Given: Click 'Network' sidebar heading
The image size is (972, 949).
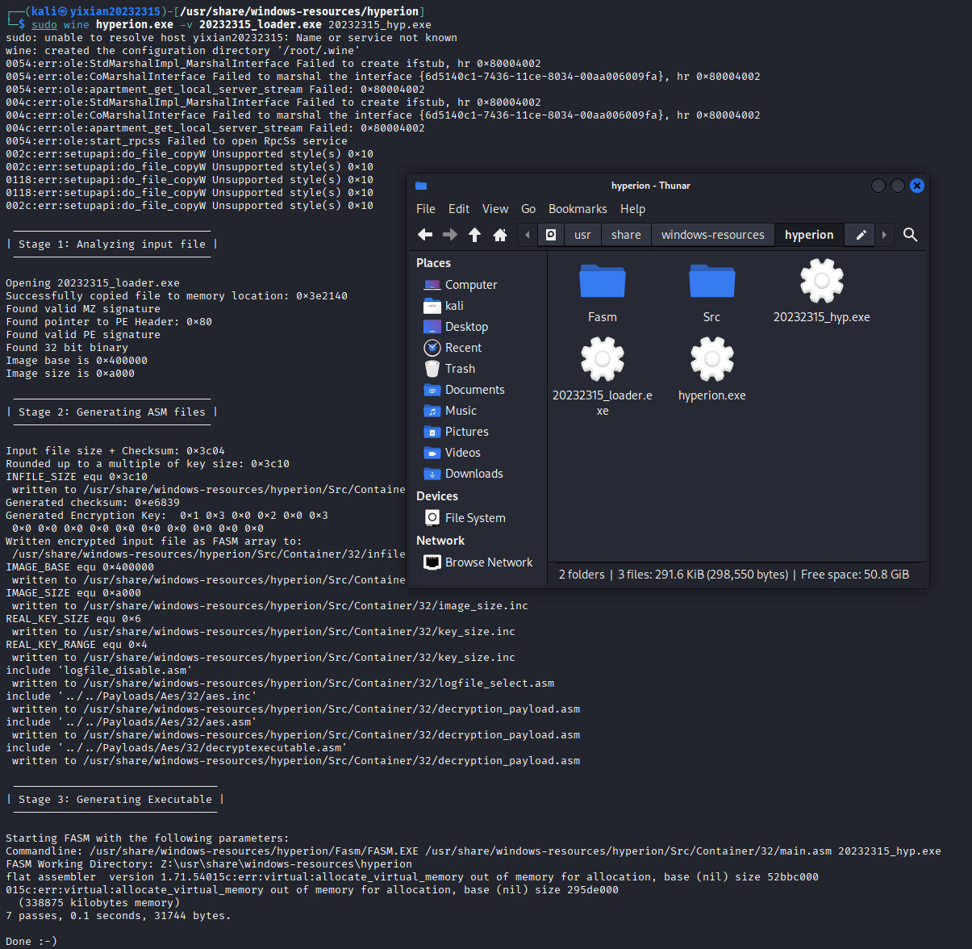Looking at the screenshot, I should (440, 541).
